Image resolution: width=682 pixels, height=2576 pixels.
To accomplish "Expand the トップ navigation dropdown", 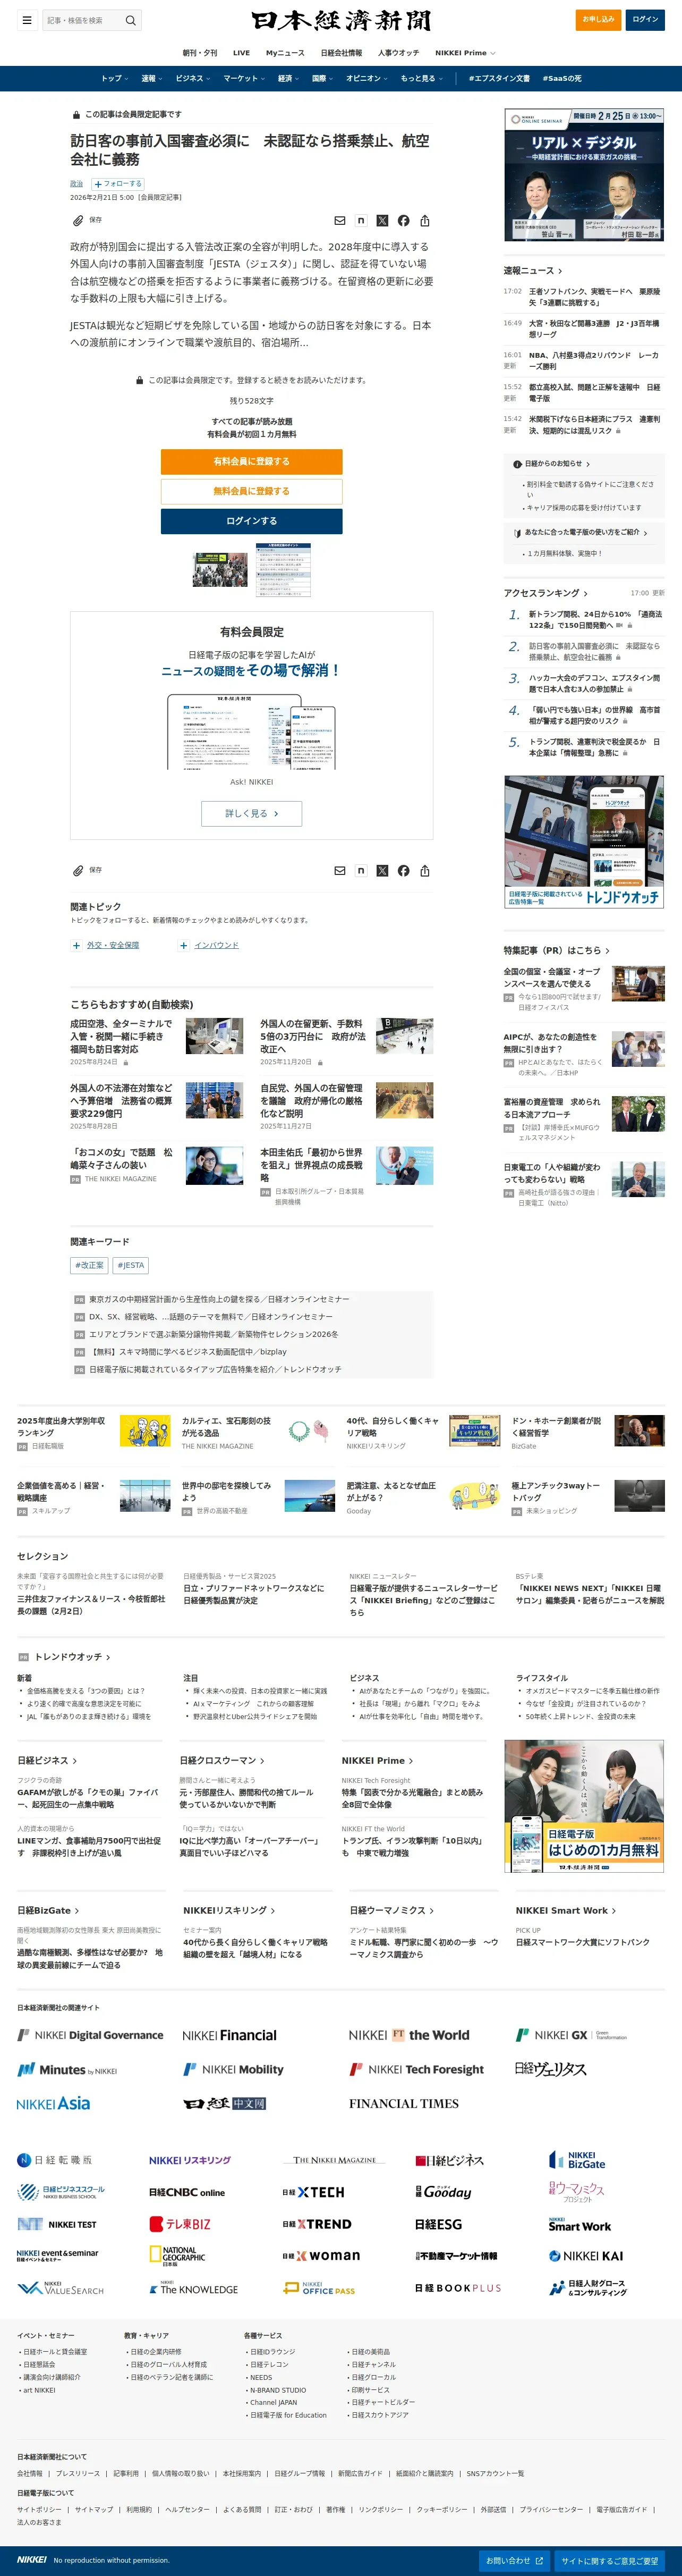I will tap(114, 78).
